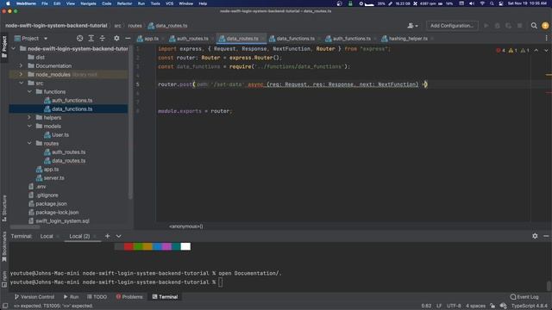552x310 pixels.
Task: Expand the helpers folder
Action: click(x=29, y=117)
